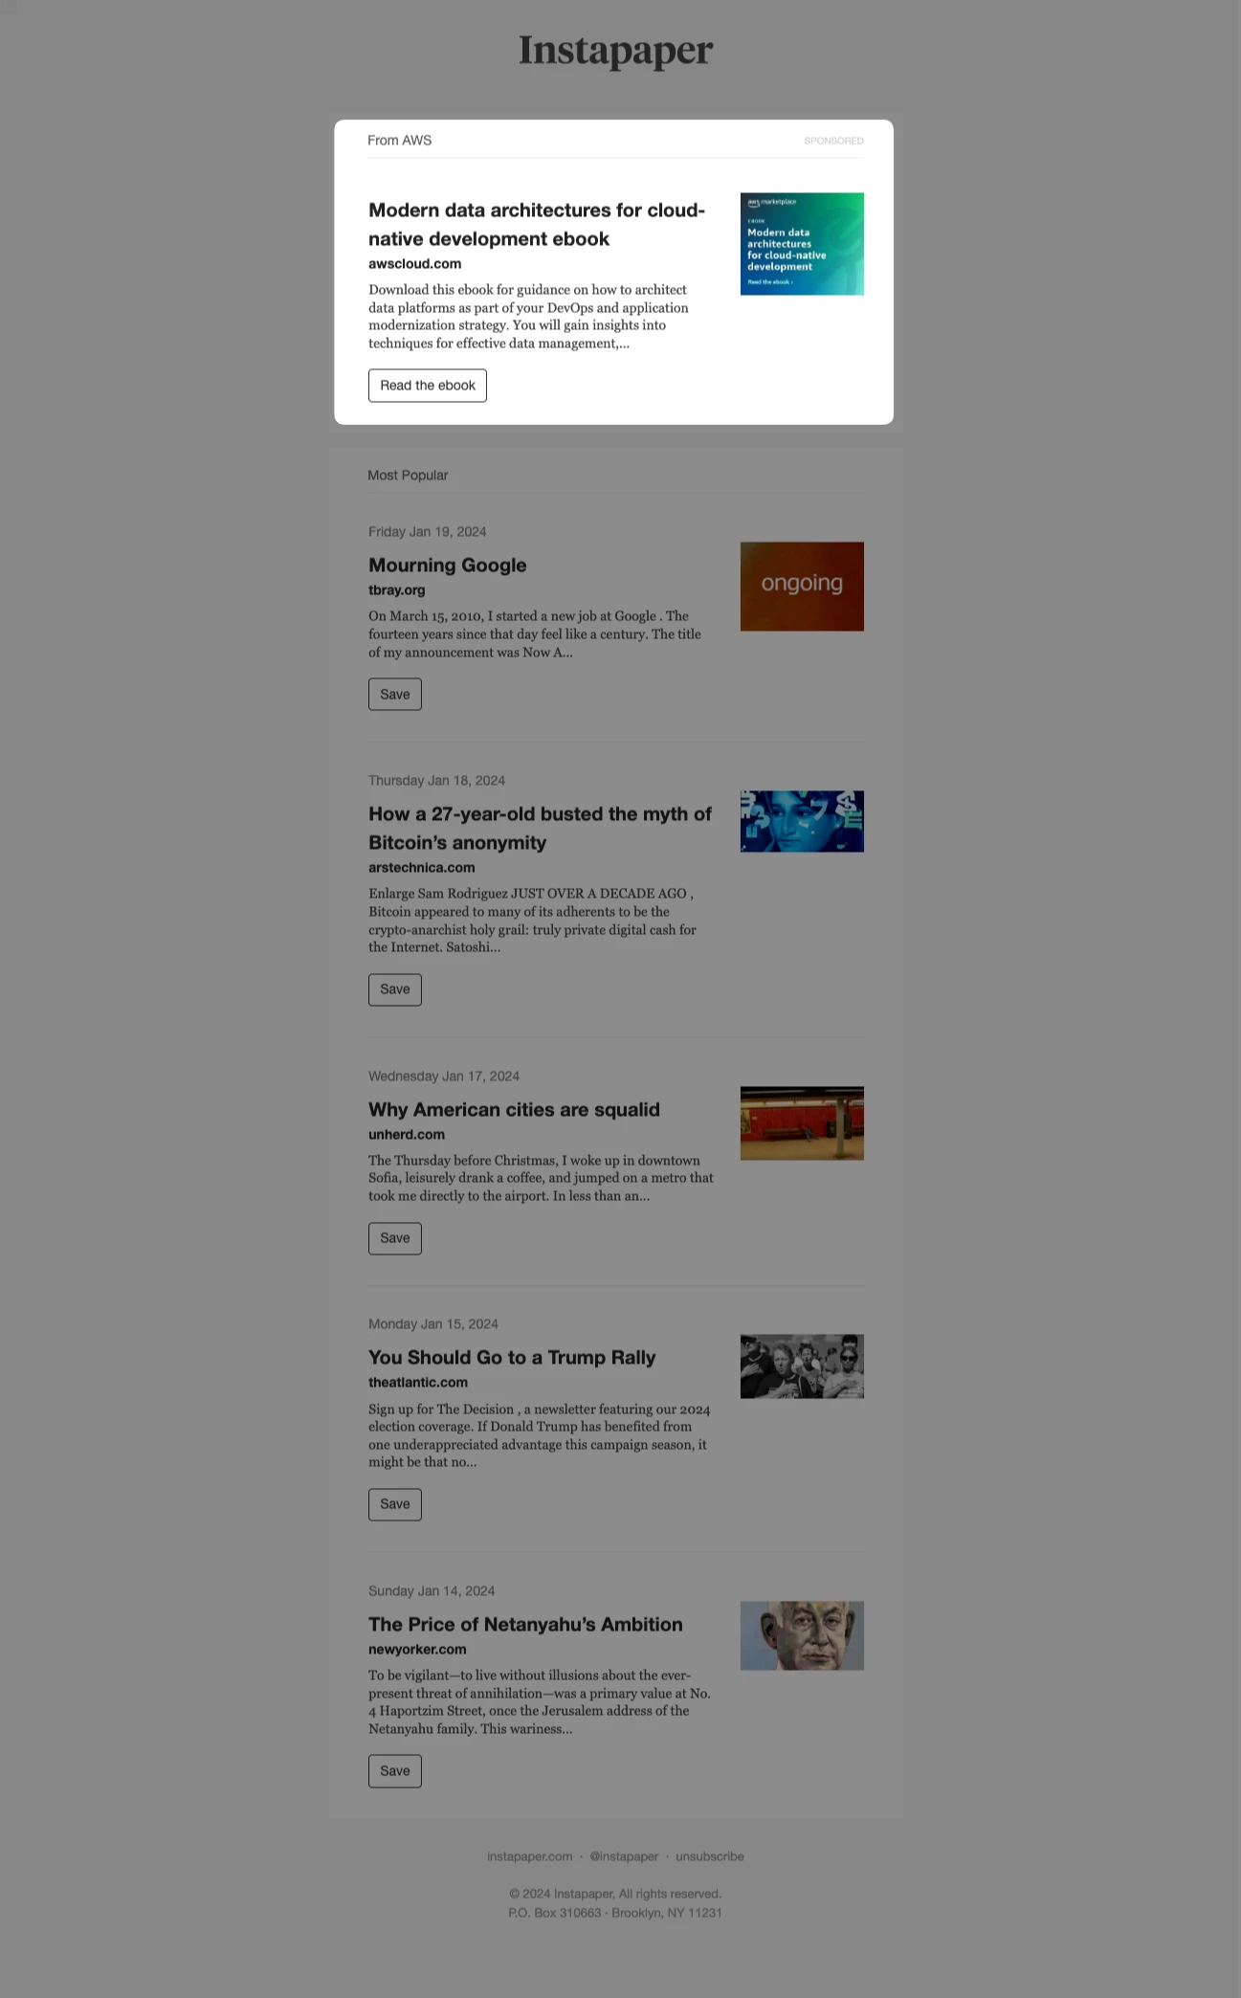
Task: Save the Trump Rally article
Action: 394,1504
